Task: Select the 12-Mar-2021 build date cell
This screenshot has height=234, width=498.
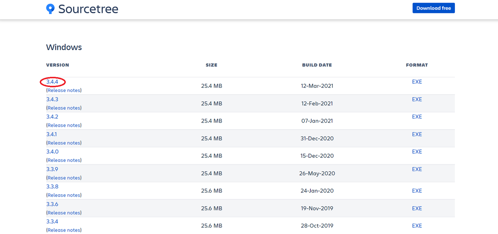Action: tap(317, 86)
